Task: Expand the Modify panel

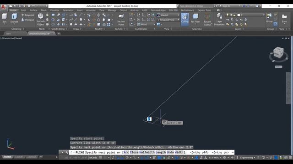Action: pos(100,29)
